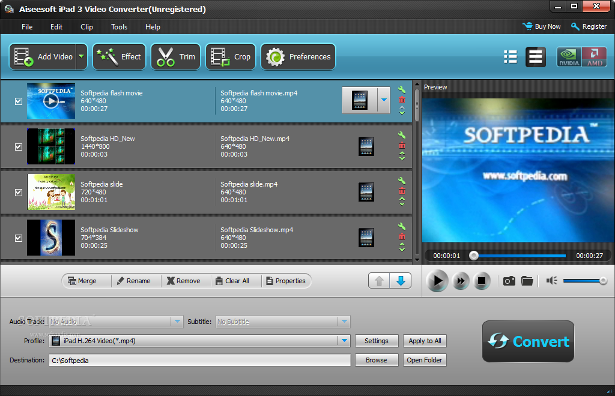Mute audio with speaker icon
The image size is (615, 396).
551,280
